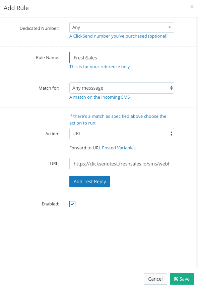Image resolution: width=198 pixels, height=288 pixels.
Task: Click the Enabled label text
Action: (50, 204)
